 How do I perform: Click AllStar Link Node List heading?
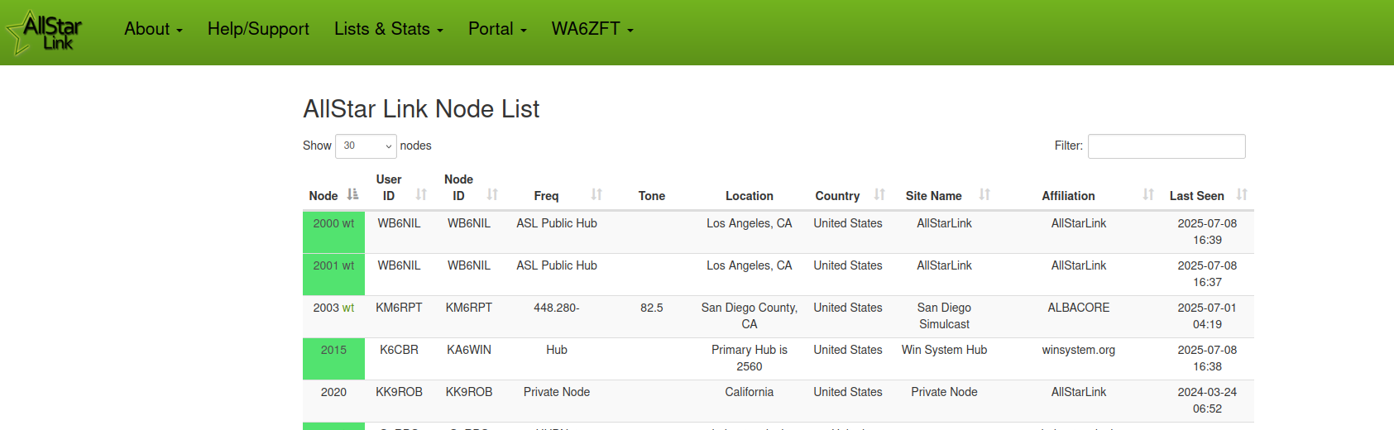(421, 109)
